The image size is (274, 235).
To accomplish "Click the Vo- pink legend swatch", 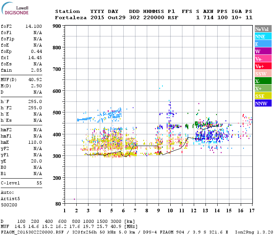I will tap(263, 59).
